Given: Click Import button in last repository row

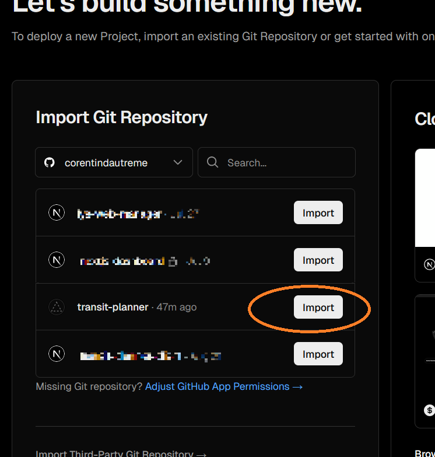Looking at the screenshot, I should pyautogui.click(x=318, y=354).
